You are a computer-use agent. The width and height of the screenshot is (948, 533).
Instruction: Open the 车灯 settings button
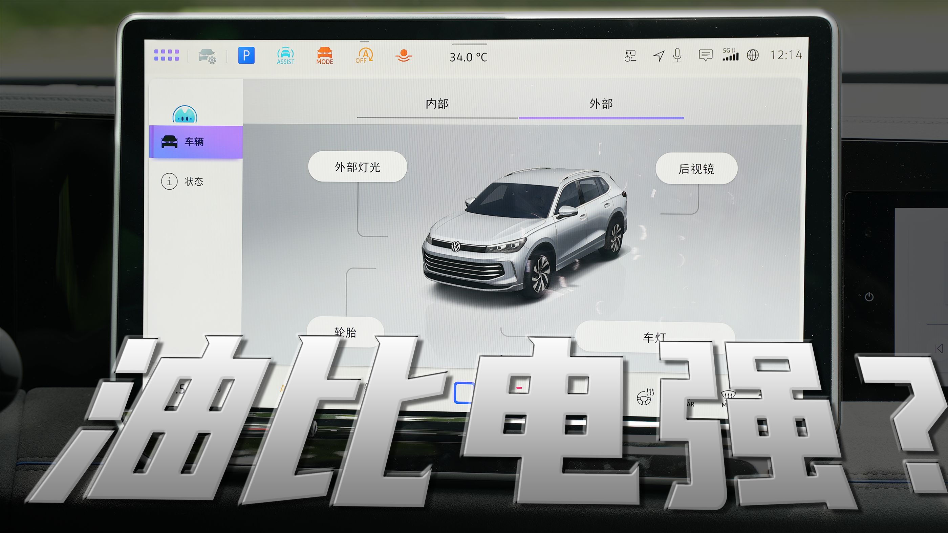click(655, 337)
